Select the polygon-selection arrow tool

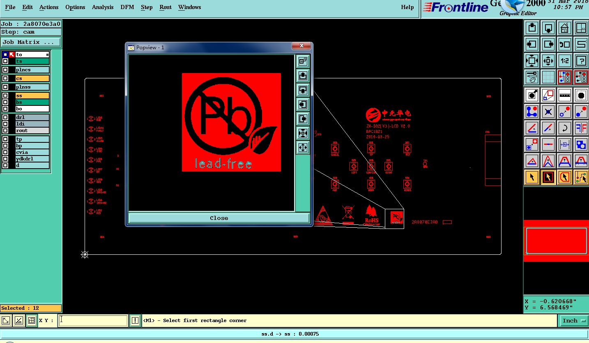click(x=565, y=177)
